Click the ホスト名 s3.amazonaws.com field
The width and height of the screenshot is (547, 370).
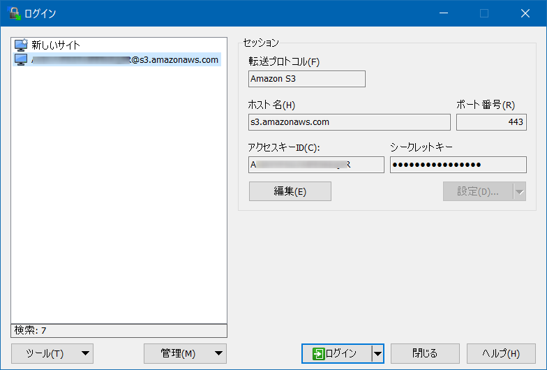pyautogui.click(x=349, y=122)
